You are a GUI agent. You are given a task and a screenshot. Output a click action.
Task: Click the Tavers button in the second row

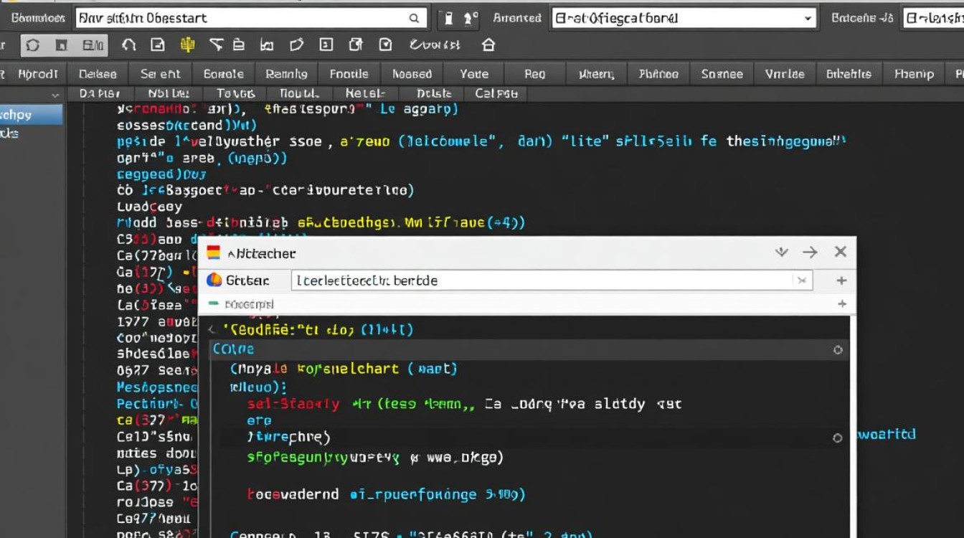tap(235, 93)
